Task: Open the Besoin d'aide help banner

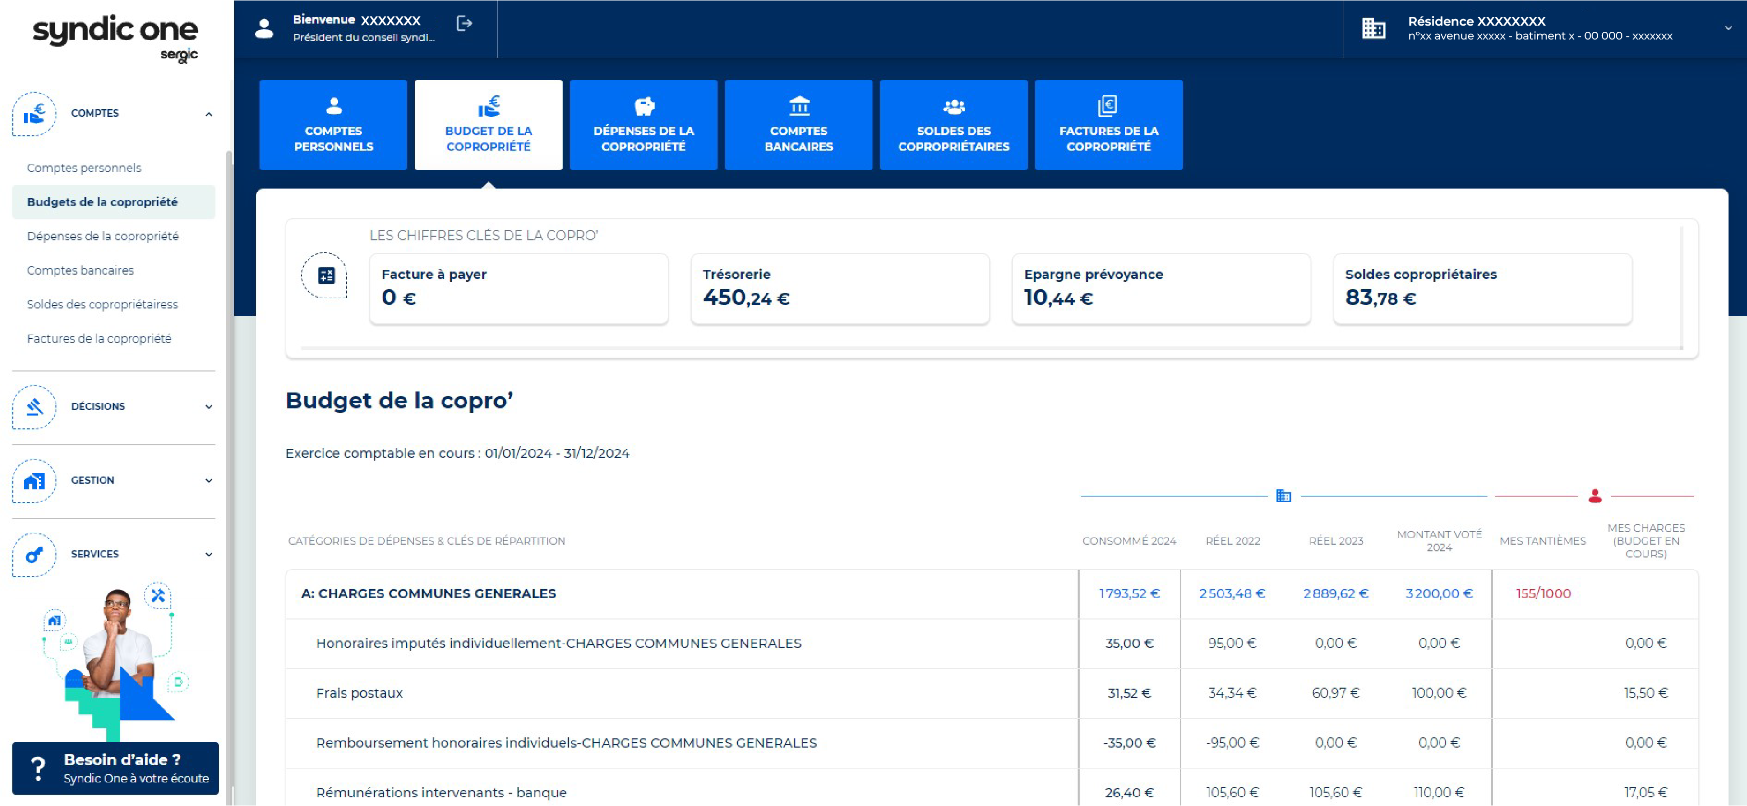Action: [115, 768]
